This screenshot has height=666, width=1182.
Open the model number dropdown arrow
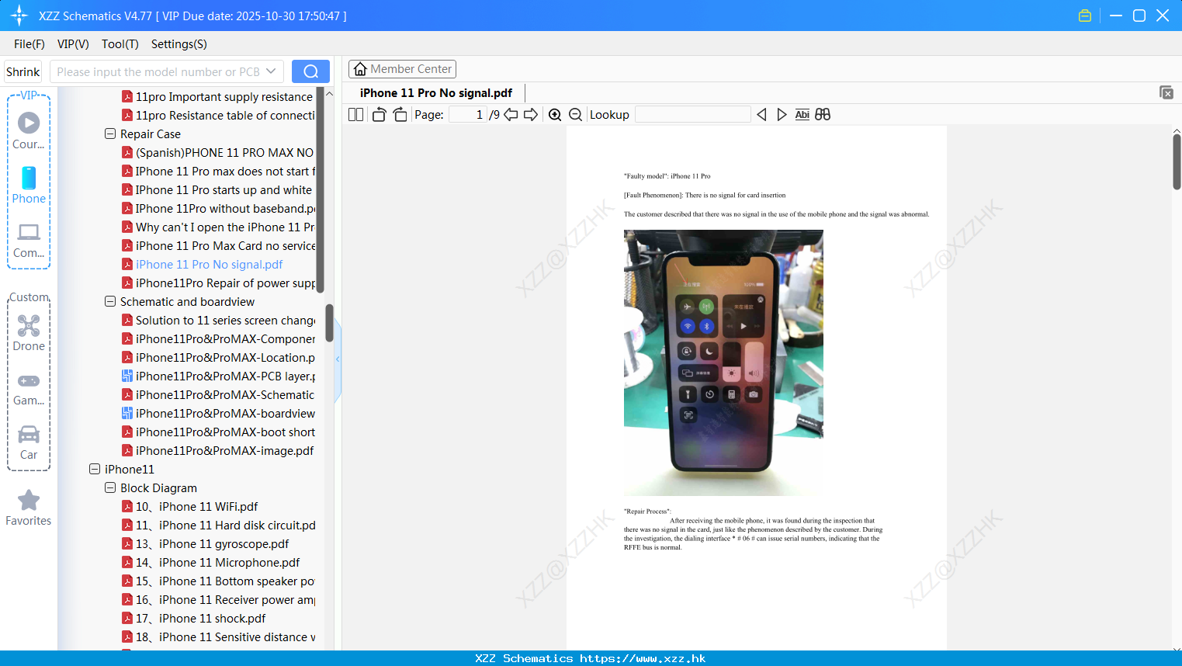click(271, 71)
